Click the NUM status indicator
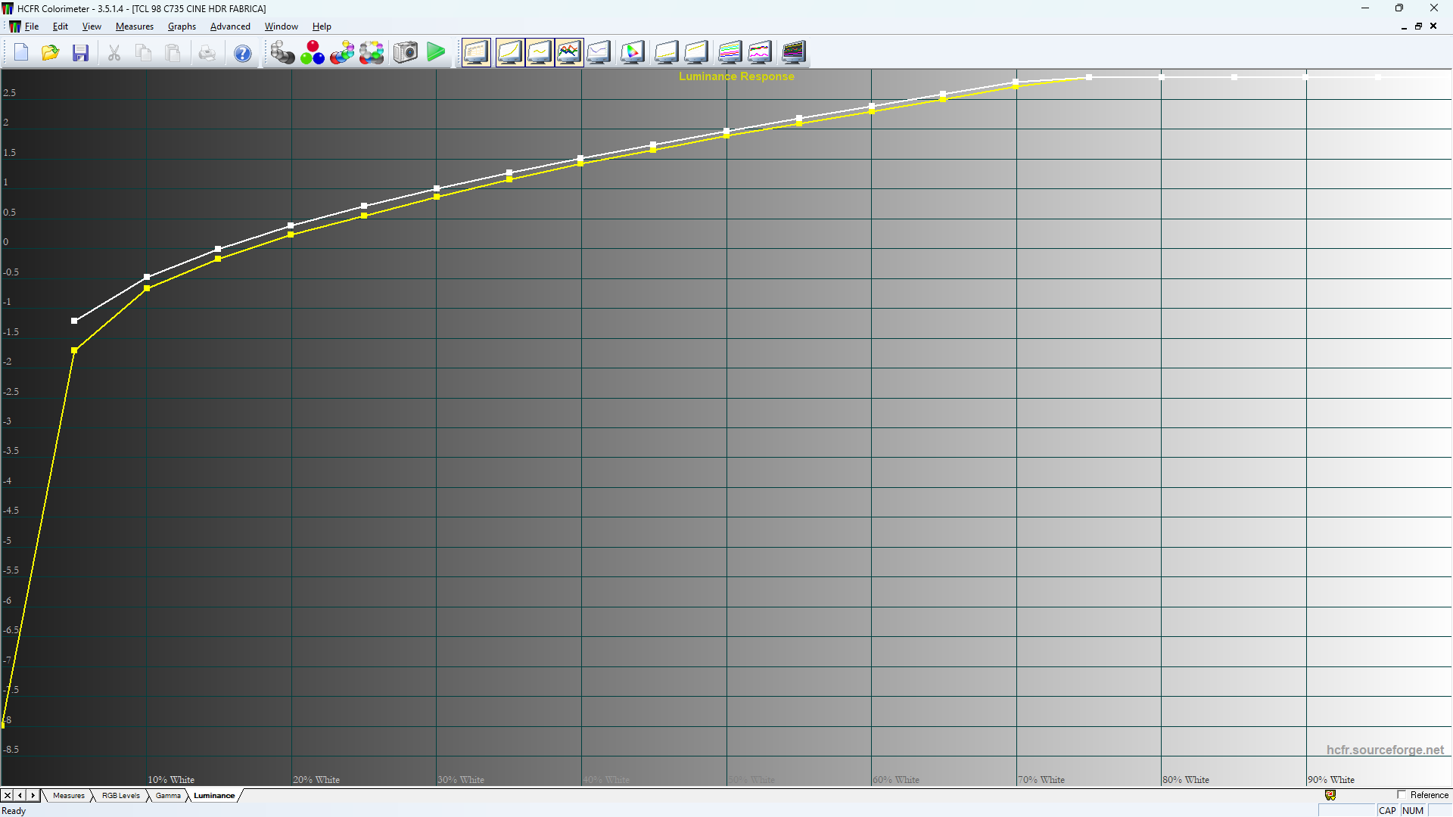Image resolution: width=1453 pixels, height=817 pixels. (1413, 811)
